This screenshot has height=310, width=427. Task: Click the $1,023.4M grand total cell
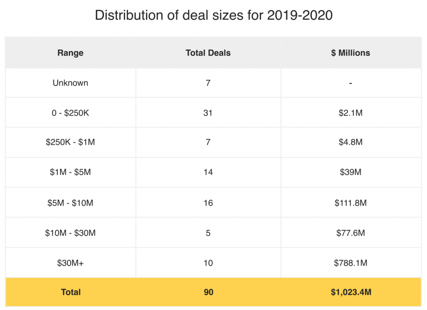(x=351, y=292)
